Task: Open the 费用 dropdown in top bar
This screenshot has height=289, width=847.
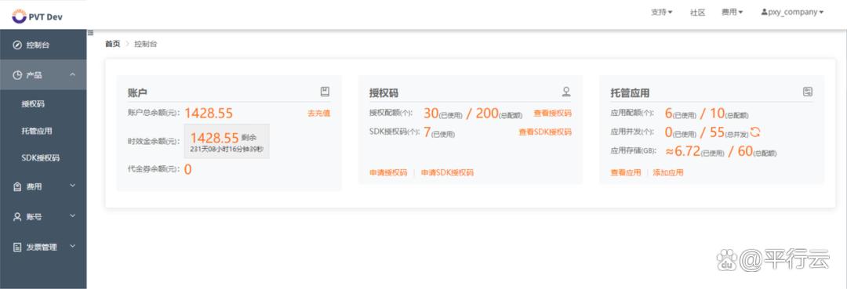Action: point(732,12)
